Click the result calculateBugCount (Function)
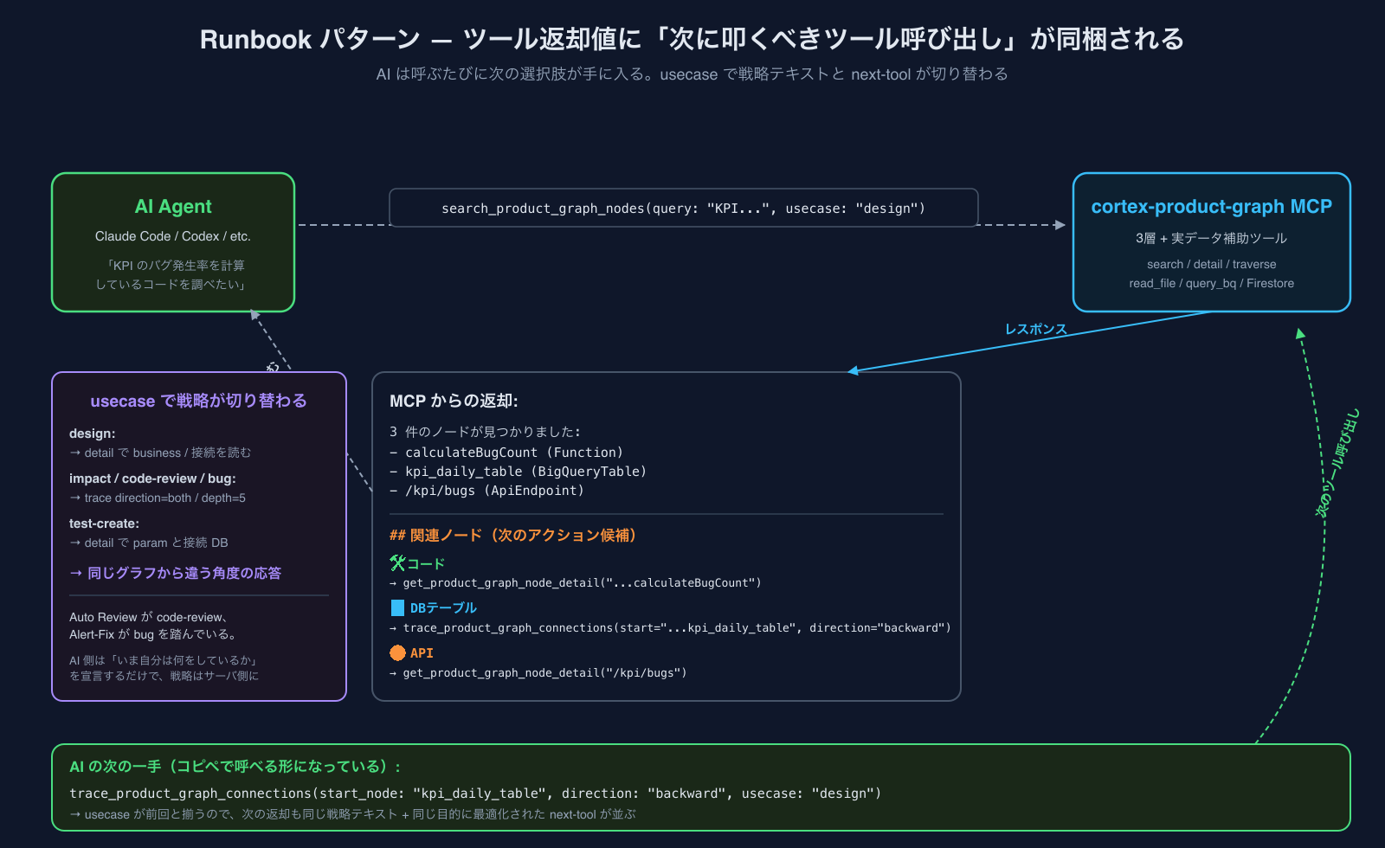Image resolution: width=1385 pixels, height=848 pixels. pos(506,453)
